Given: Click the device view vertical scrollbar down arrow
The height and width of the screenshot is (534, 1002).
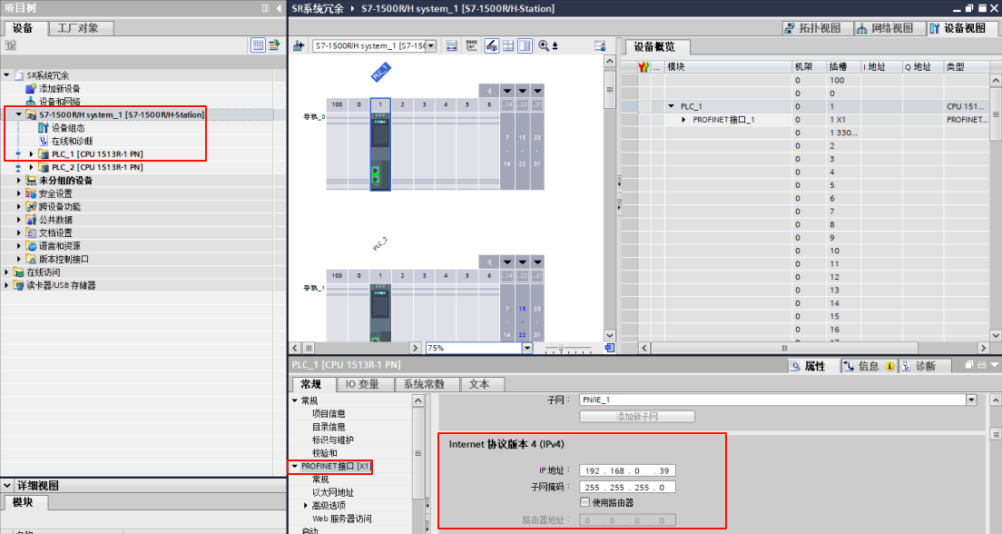Looking at the screenshot, I should [x=610, y=335].
